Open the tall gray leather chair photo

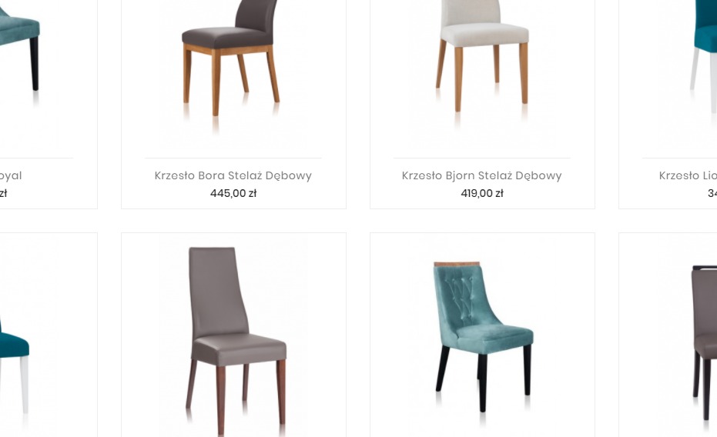pos(236,342)
